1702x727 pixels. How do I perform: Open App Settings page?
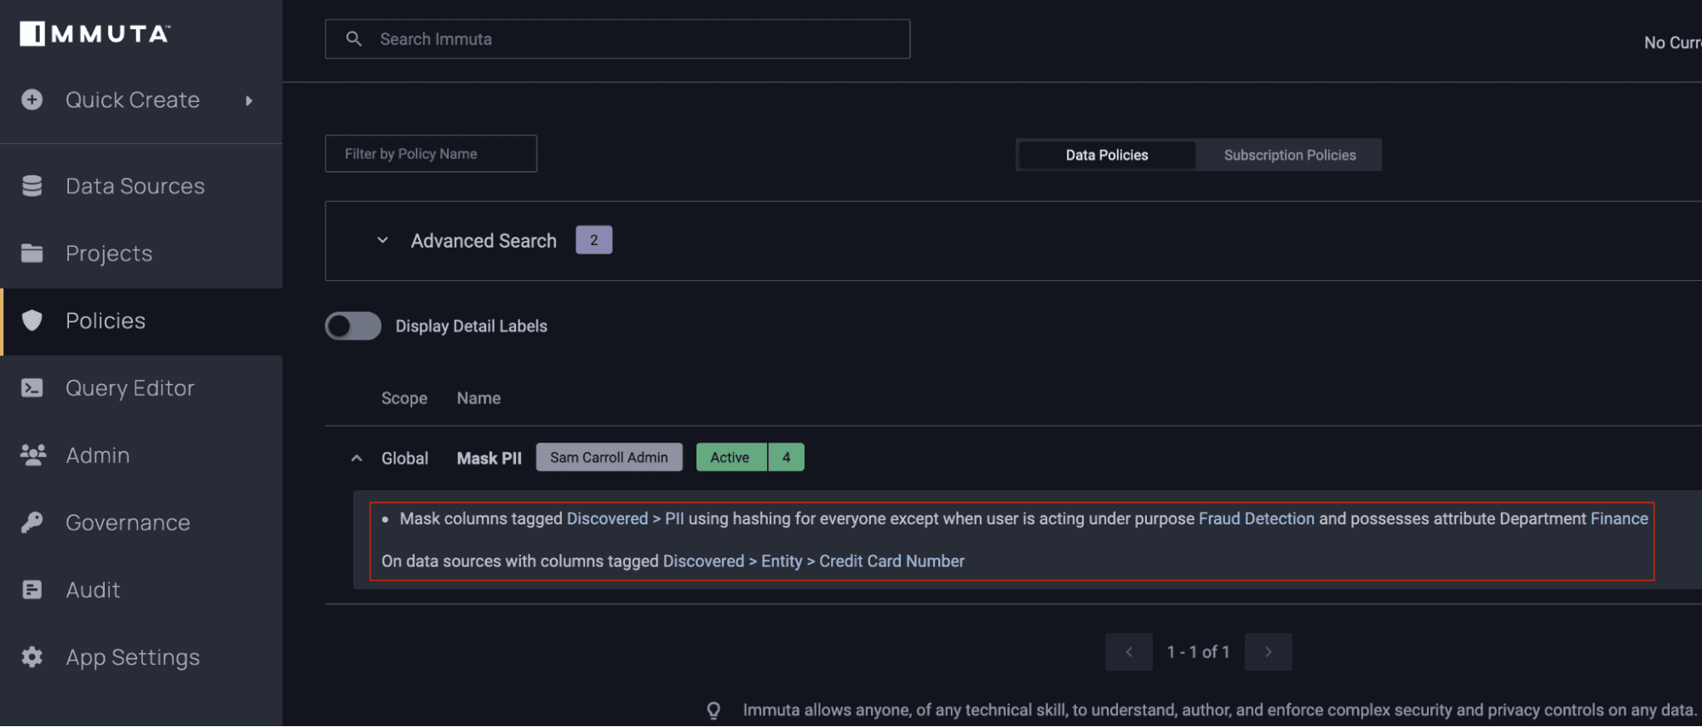[x=133, y=656]
